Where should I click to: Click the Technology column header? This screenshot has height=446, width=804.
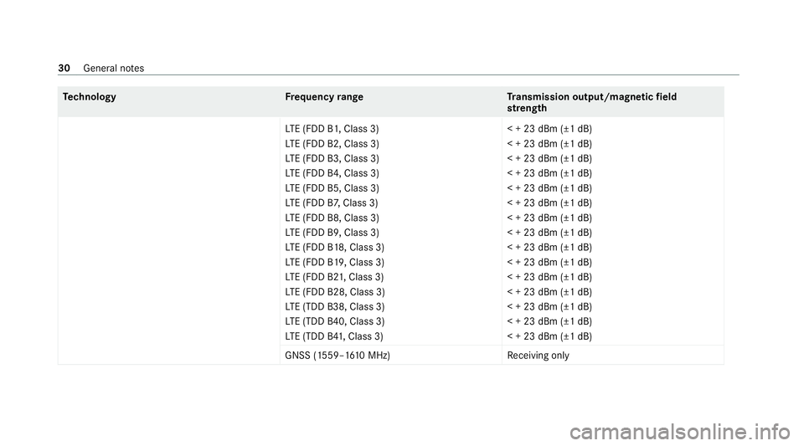(90, 97)
